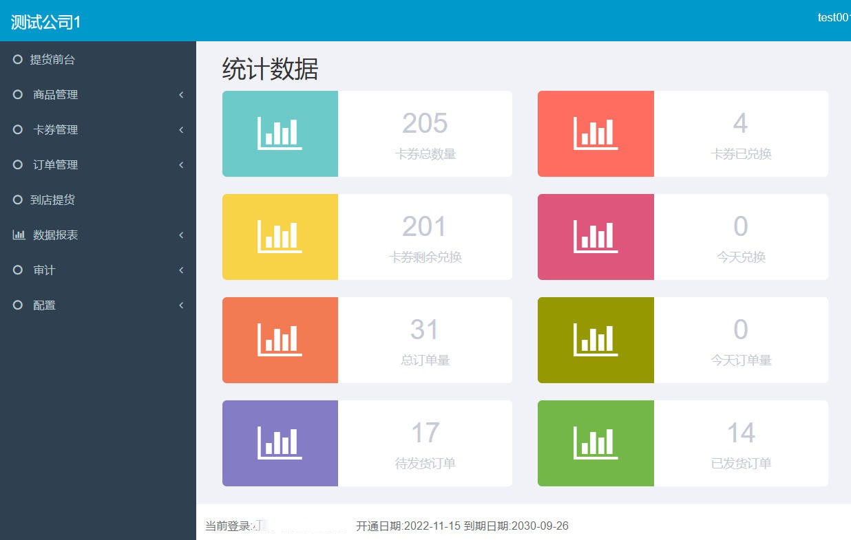Click the 14 shipped orders value
The height and width of the screenshot is (540, 851).
click(741, 433)
